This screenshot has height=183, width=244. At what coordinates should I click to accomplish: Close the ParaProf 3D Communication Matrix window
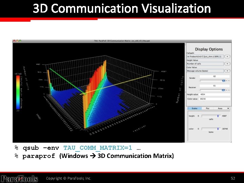(14, 41)
